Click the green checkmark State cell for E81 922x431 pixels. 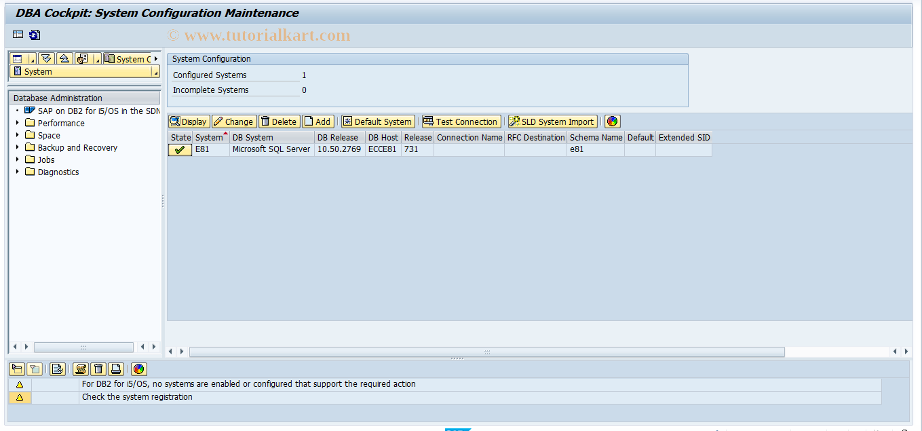click(x=180, y=150)
